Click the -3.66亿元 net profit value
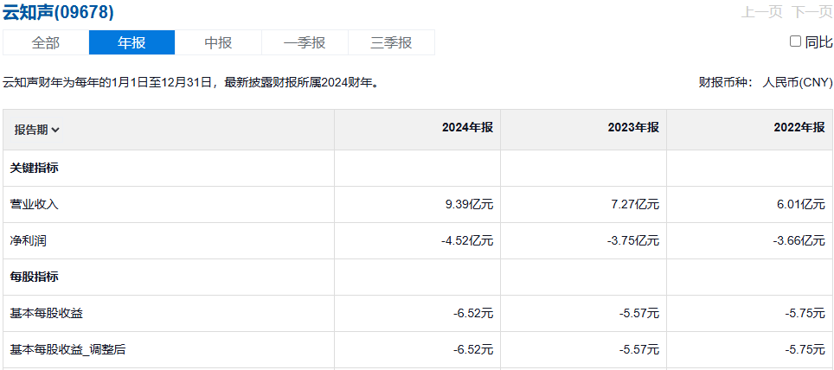This screenshot has height=370, width=834. pos(799,241)
